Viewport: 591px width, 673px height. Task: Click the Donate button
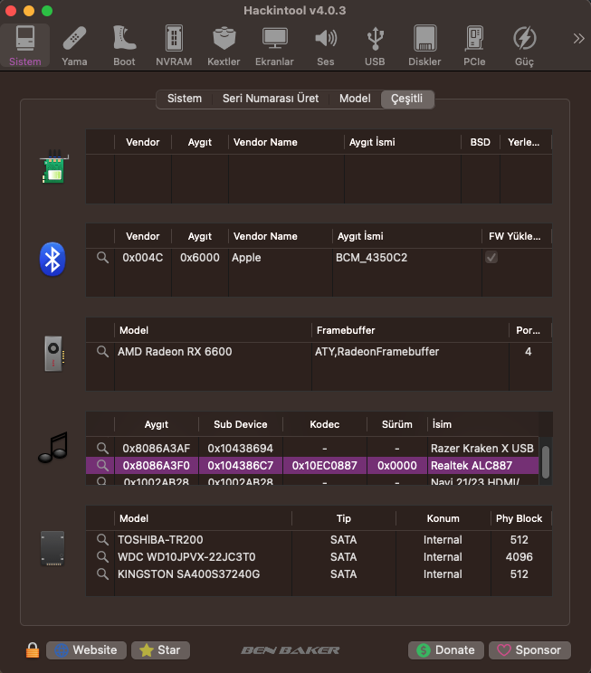445,649
